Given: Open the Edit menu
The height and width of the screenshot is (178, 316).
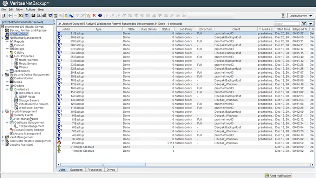Looking at the screenshot, I should tap(11, 9).
